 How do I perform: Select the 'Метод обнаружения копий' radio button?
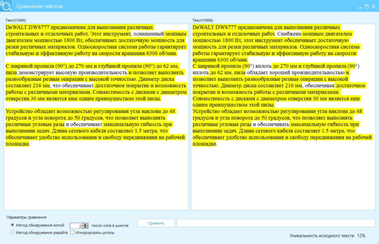(12, 225)
